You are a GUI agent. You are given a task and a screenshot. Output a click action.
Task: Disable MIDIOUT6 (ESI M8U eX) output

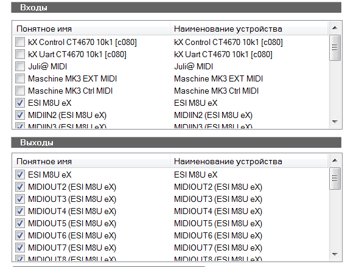click(x=20, y=235)
